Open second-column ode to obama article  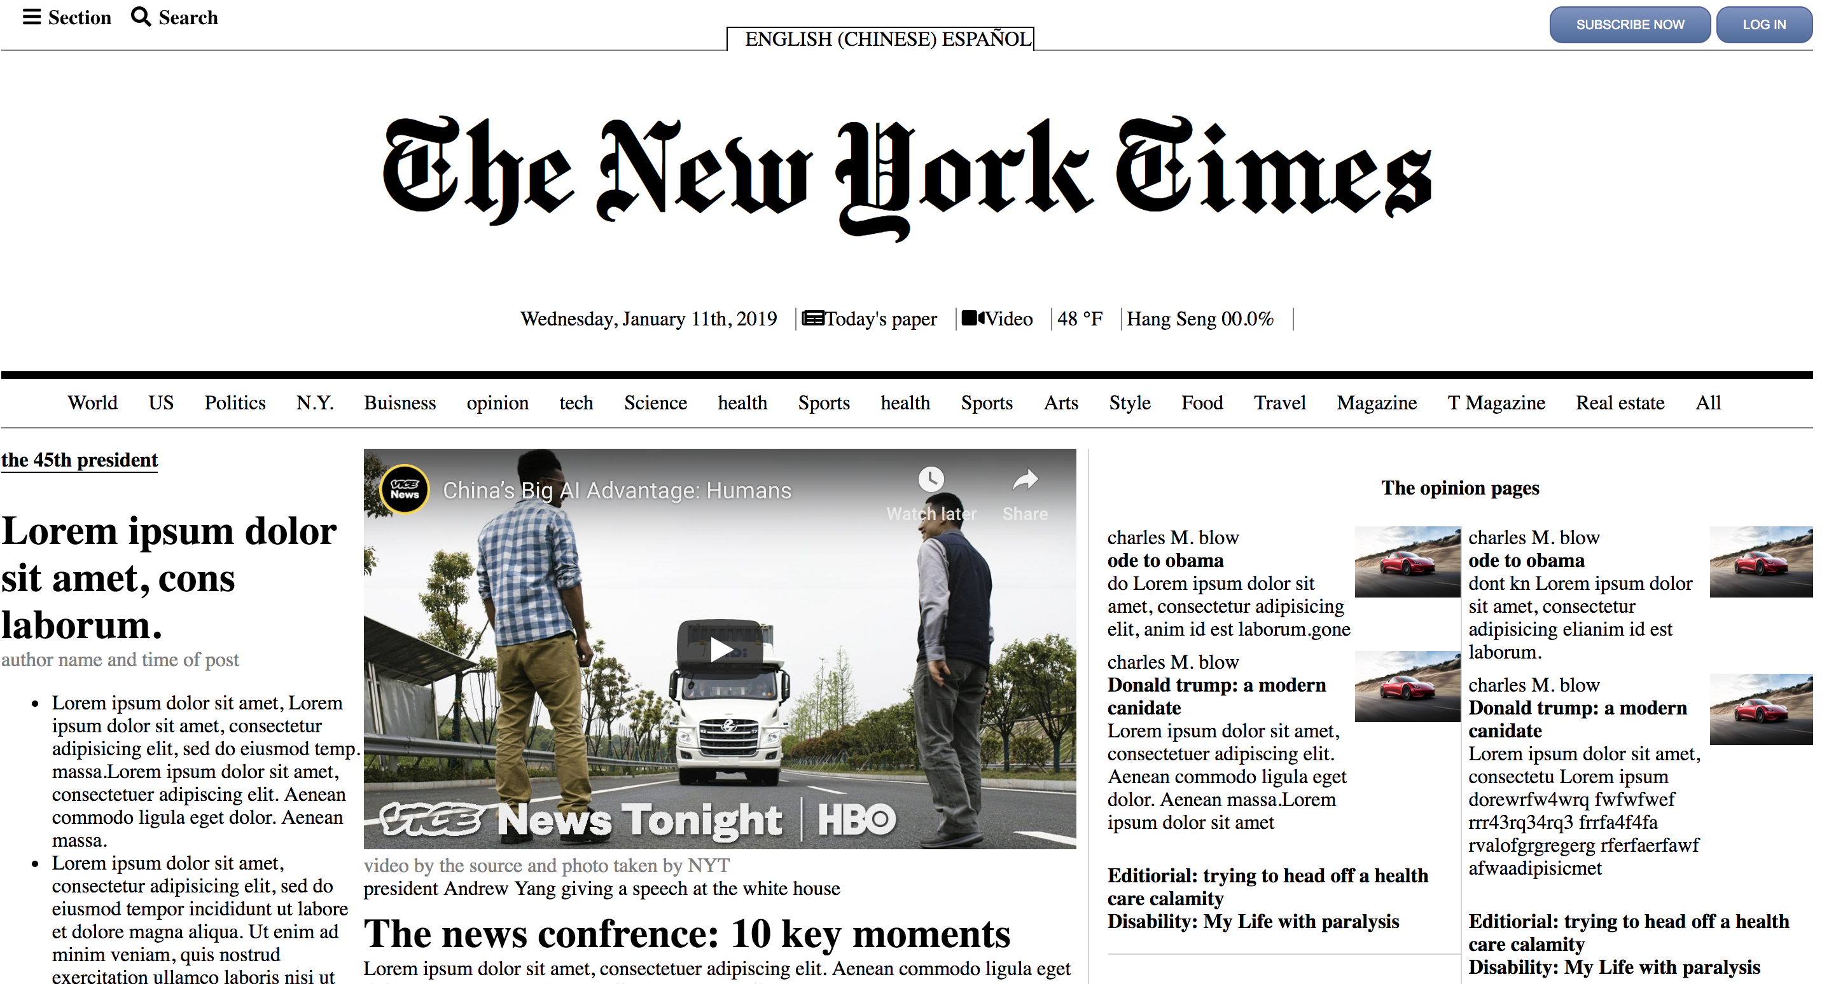tap(1526, 561)
